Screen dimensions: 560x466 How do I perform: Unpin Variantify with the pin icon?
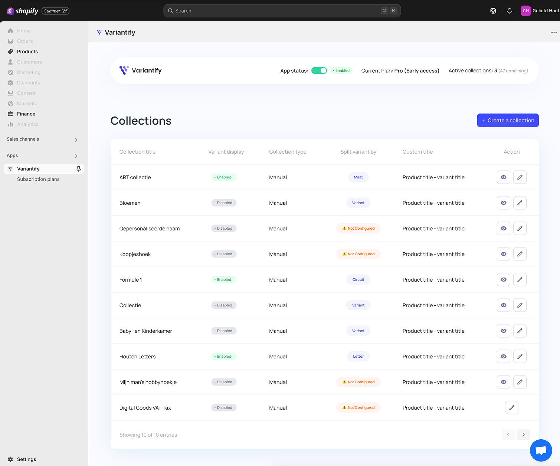point(79,169)
